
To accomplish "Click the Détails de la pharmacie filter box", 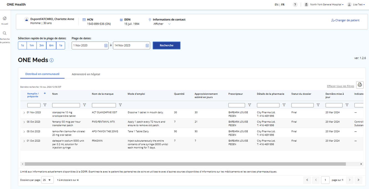I will point(268,105).
